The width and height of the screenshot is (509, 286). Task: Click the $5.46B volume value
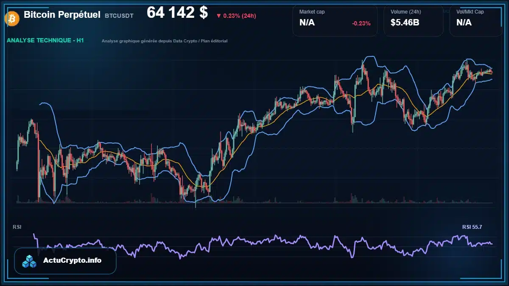coord(405,23)
